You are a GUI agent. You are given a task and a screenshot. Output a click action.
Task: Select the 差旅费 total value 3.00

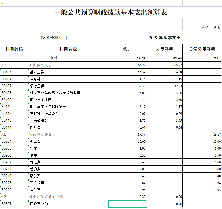(127, 169)
